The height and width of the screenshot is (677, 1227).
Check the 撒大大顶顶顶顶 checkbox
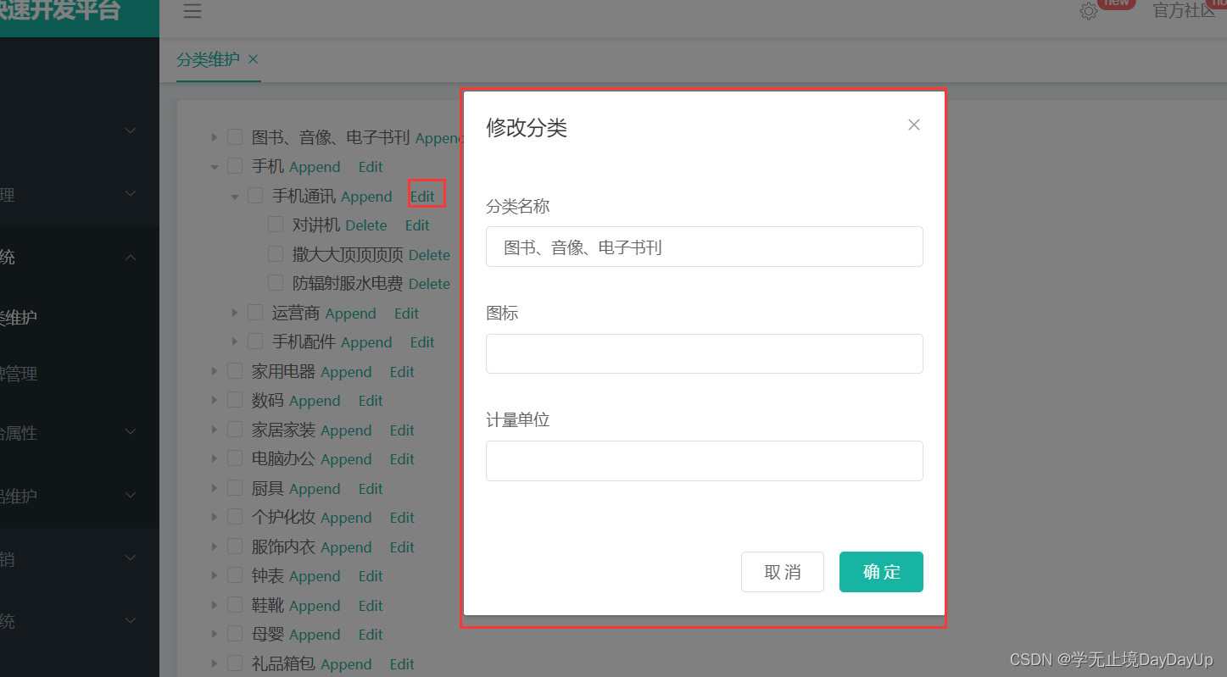pos(276,254)
